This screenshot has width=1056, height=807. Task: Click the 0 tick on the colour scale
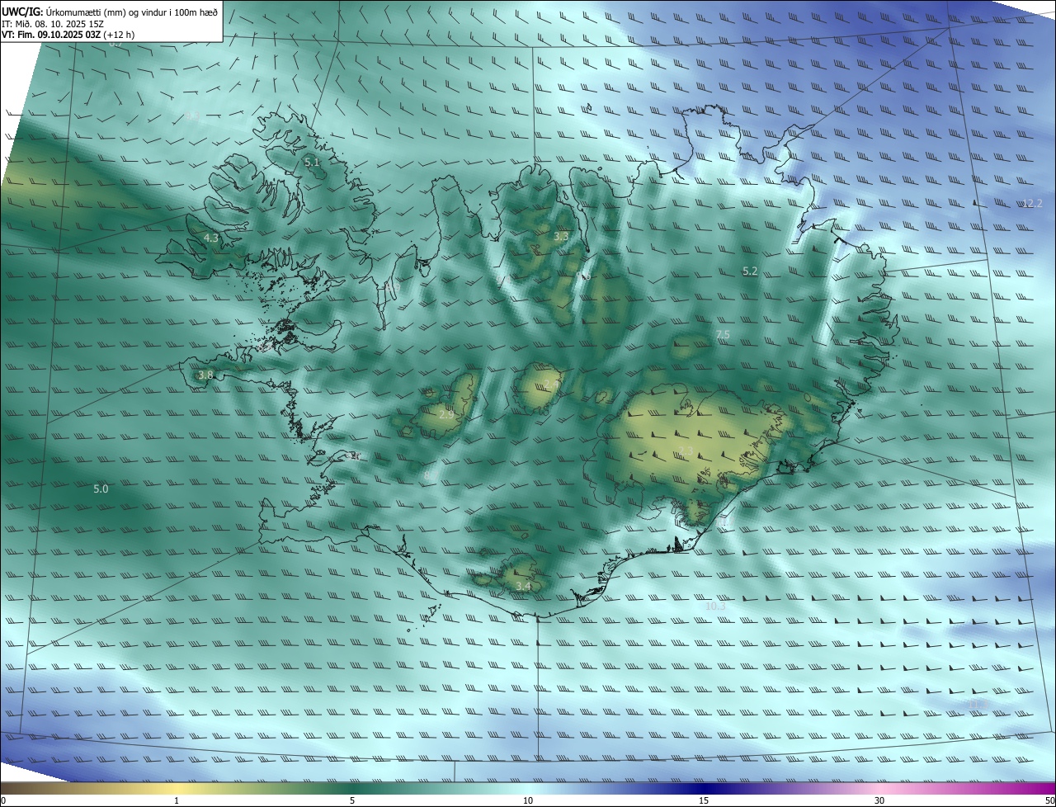click(x=2, y=800)
